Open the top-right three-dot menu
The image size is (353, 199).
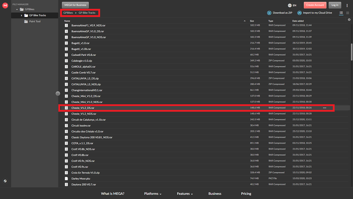[x=347, y=5]
